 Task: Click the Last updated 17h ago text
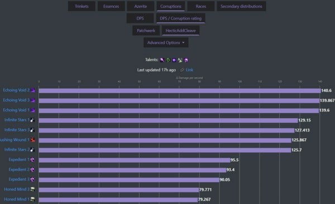(156, 70)
